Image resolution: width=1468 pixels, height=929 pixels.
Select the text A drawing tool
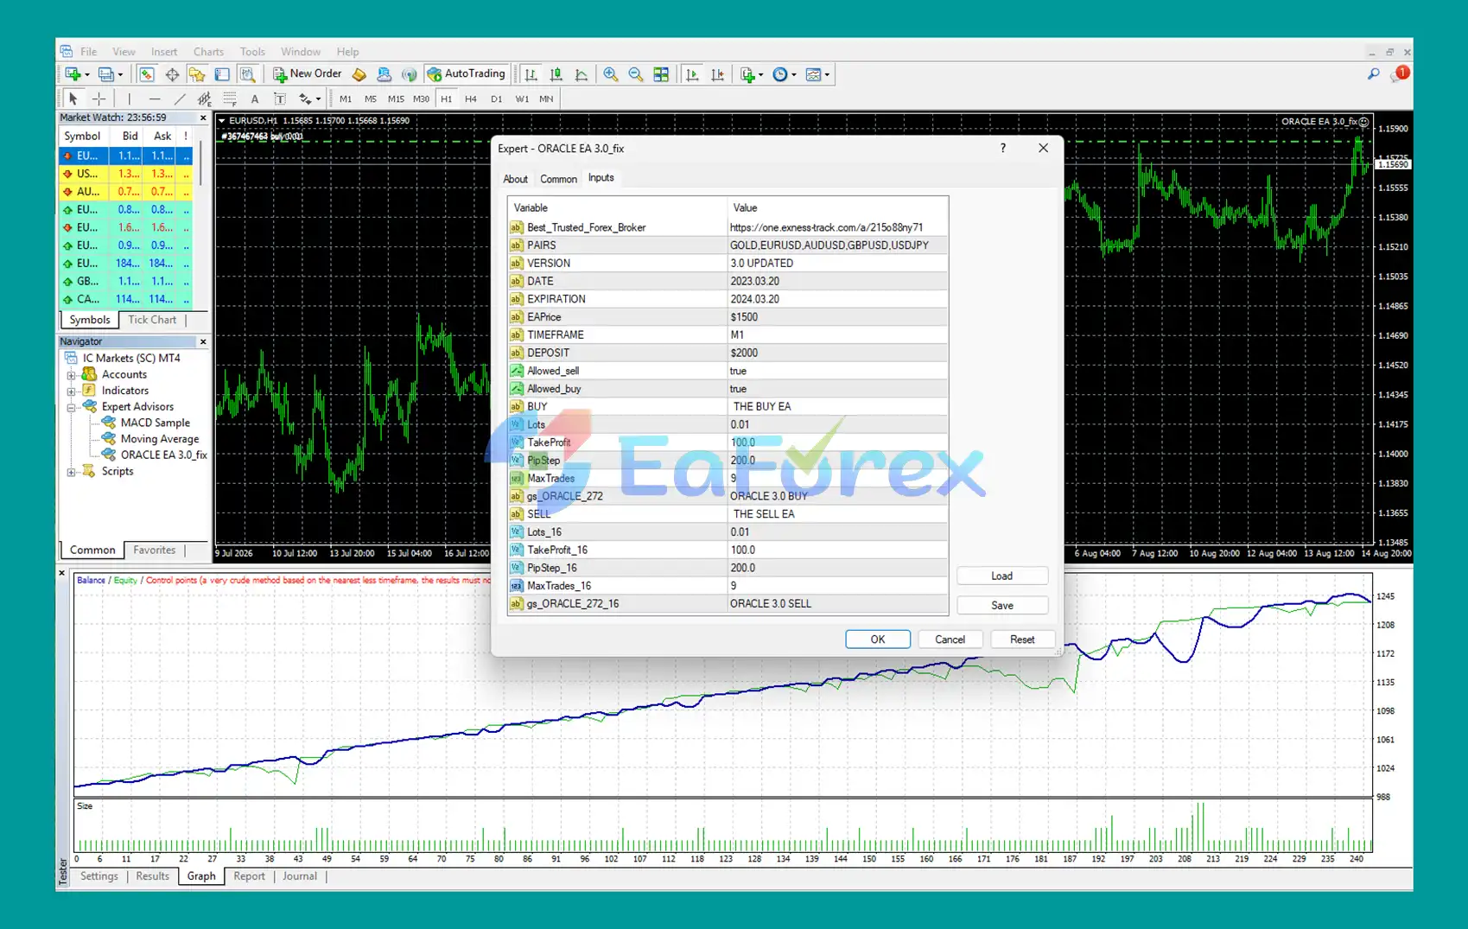[x=255, y=99]
